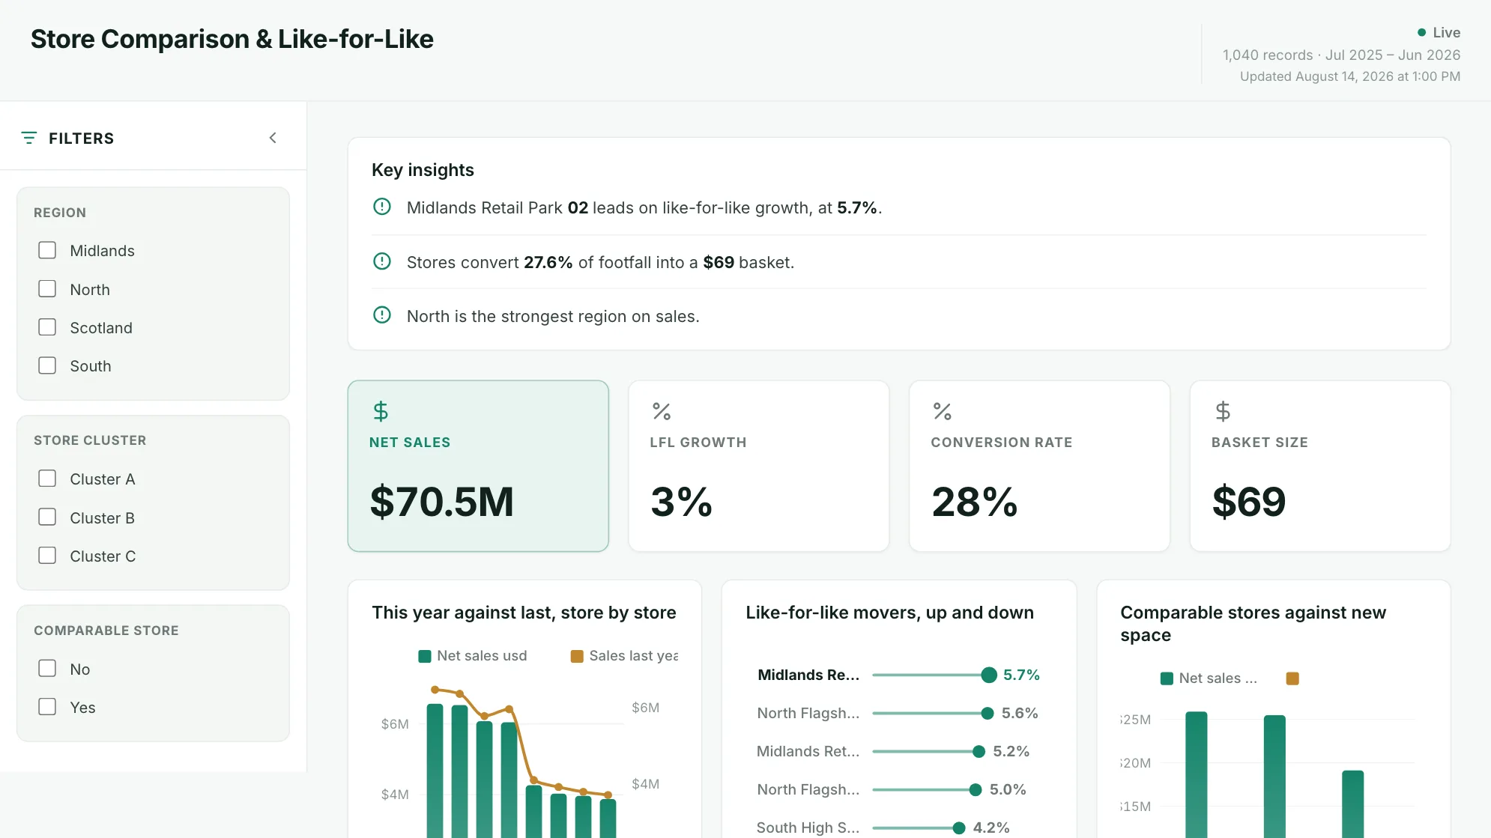Click the dollar icon on Basket Size card
The image size is (1491, 838).
[x=1223, y=411]
